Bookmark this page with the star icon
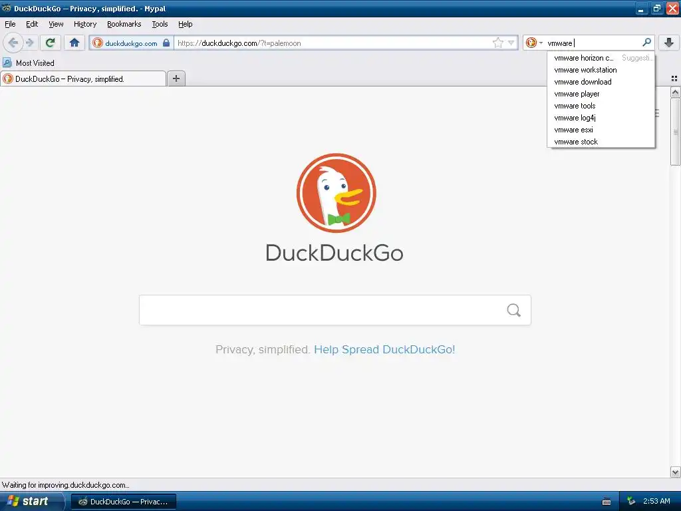This screenshot has height=511, width=681. tap(497, 43)
